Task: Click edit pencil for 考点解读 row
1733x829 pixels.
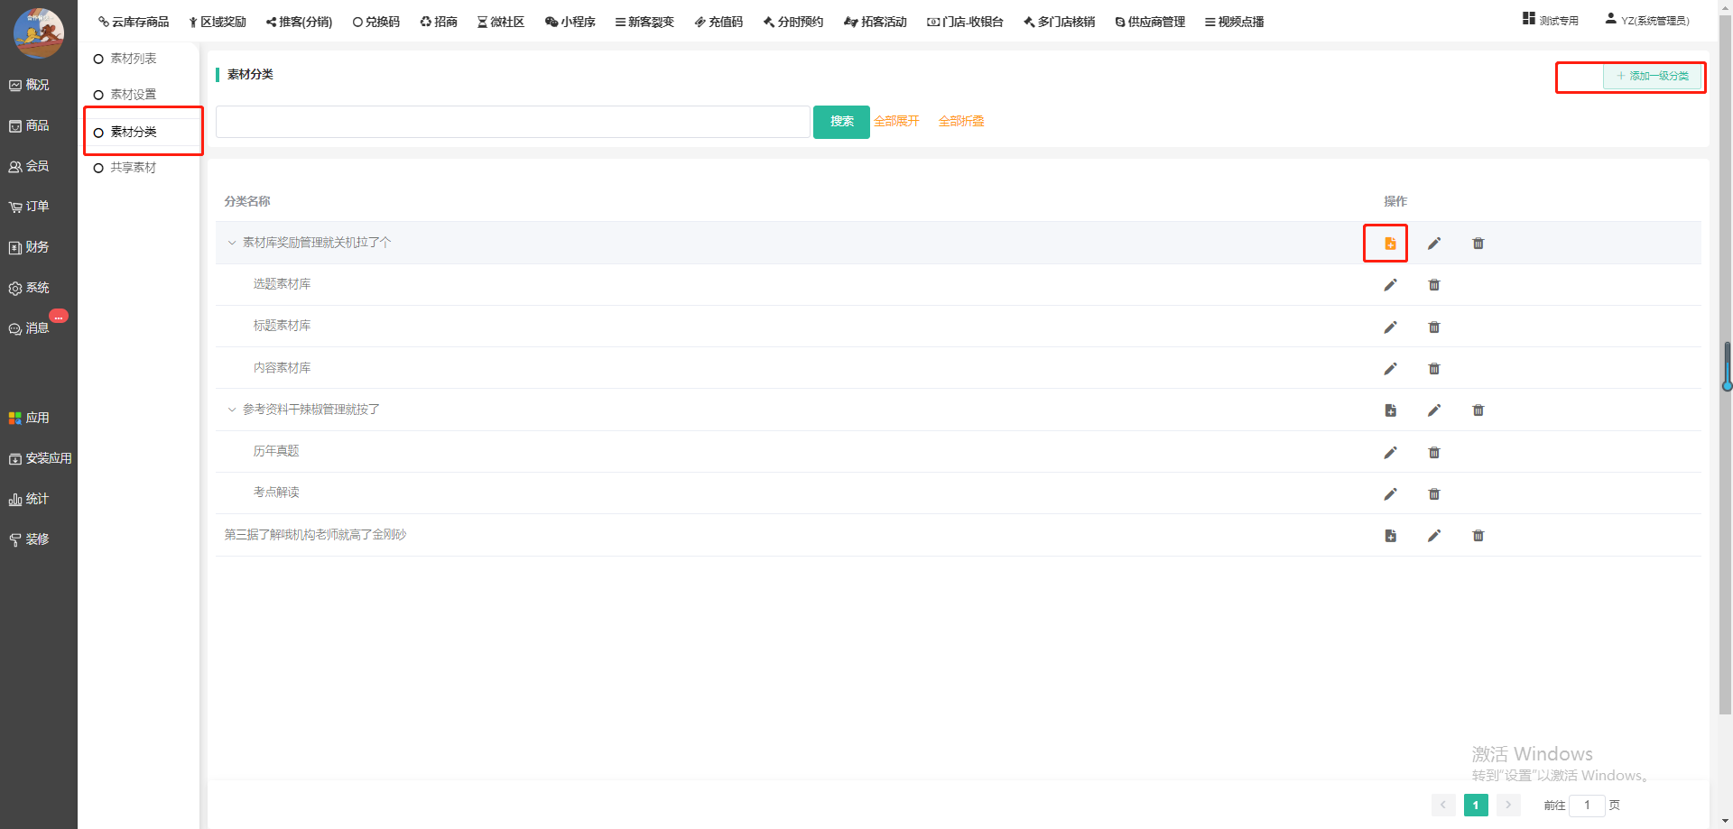Action: 1390,494
